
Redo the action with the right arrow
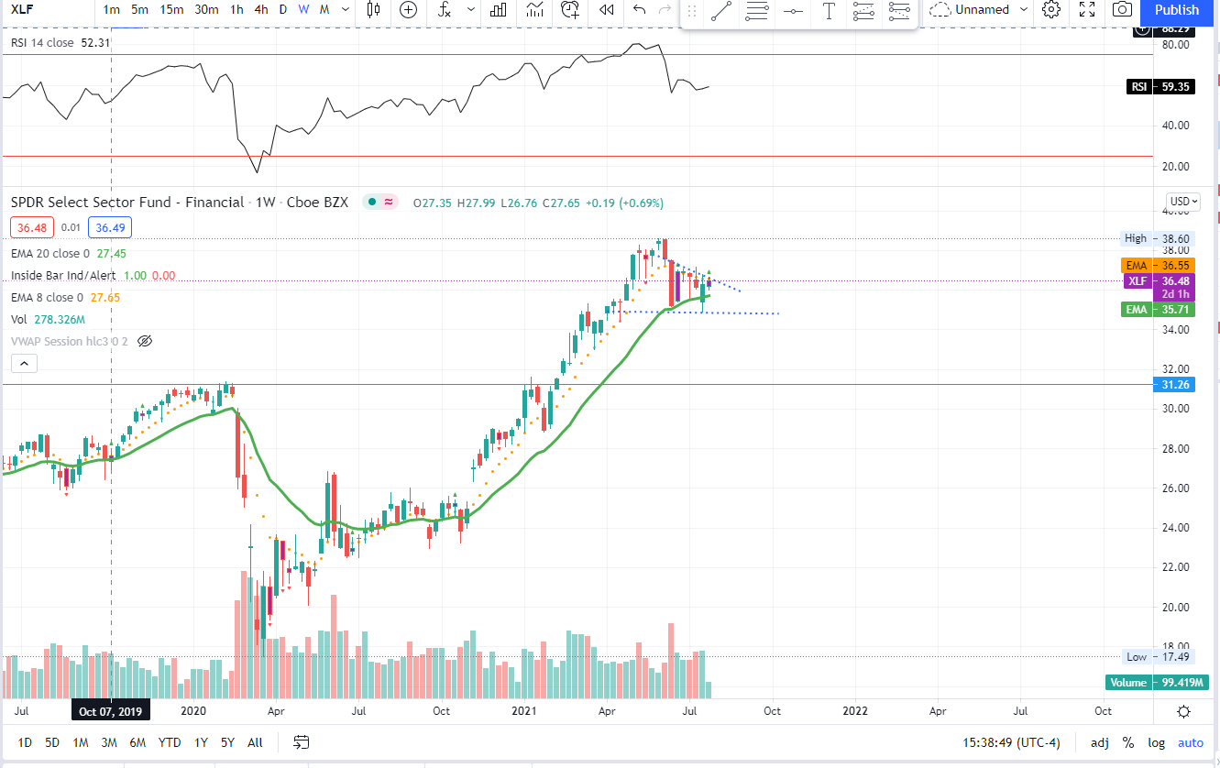coord(665,10)
